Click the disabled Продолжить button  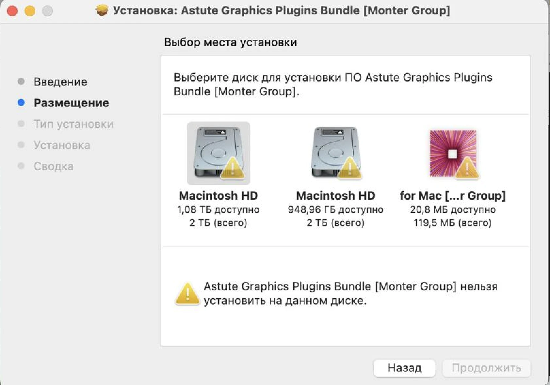point(486,368)
